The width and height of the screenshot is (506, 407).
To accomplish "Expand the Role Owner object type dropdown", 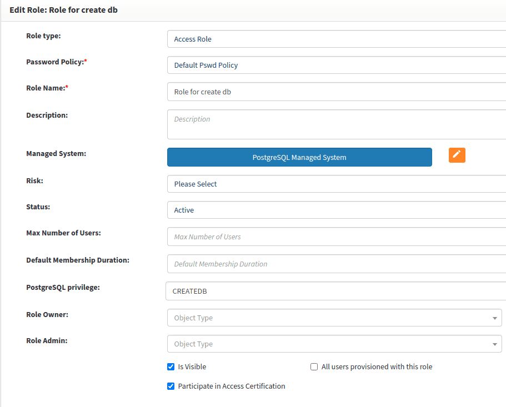I will tap(334, 318).
